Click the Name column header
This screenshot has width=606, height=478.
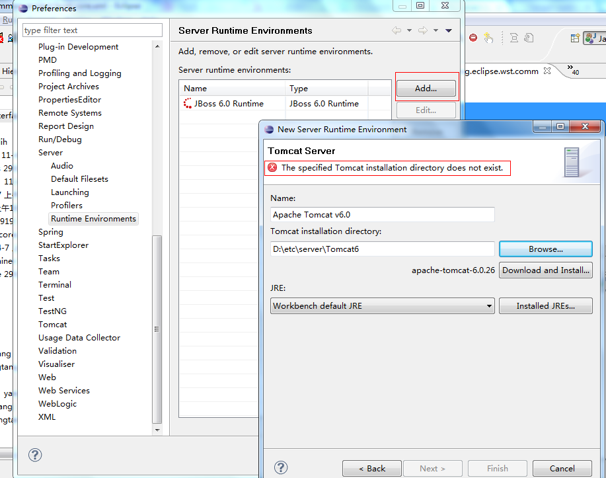[x=233, y=88]
